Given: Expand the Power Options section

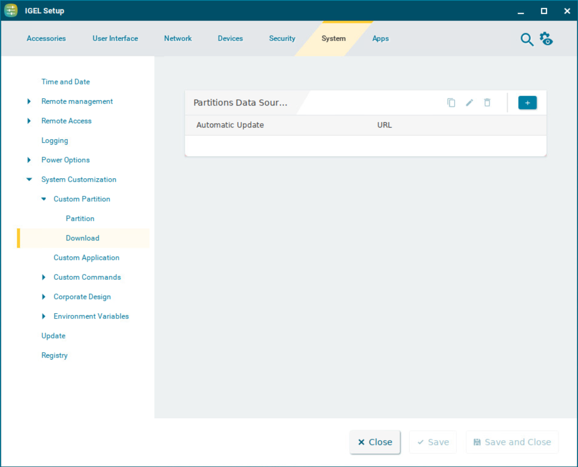Looking at the screenshot, I should [29, 160].
